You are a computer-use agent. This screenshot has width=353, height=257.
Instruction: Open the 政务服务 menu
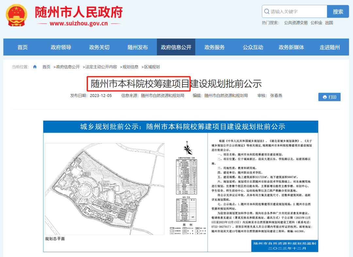point(214,47)
